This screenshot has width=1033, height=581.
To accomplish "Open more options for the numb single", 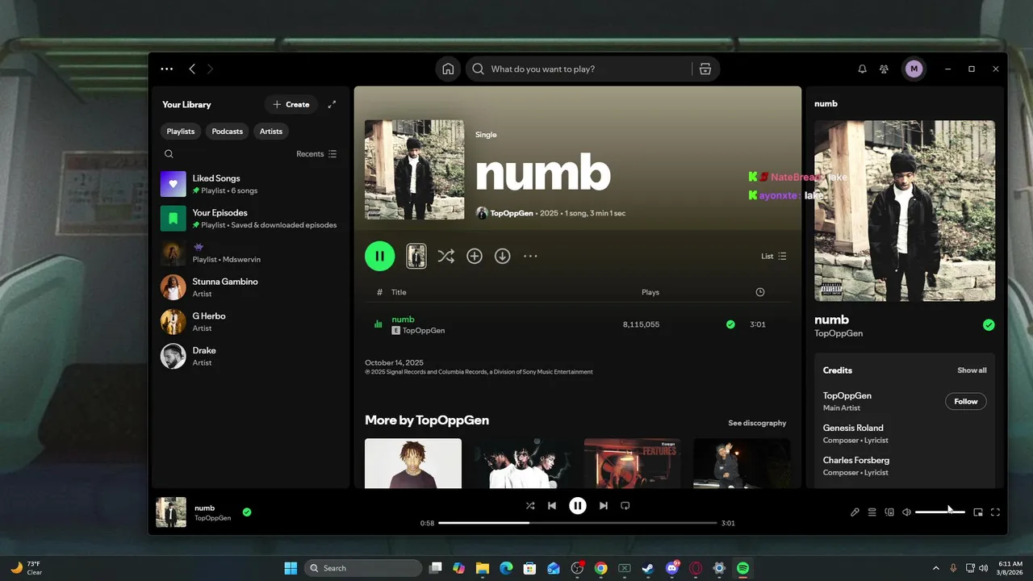I will 530,256.
